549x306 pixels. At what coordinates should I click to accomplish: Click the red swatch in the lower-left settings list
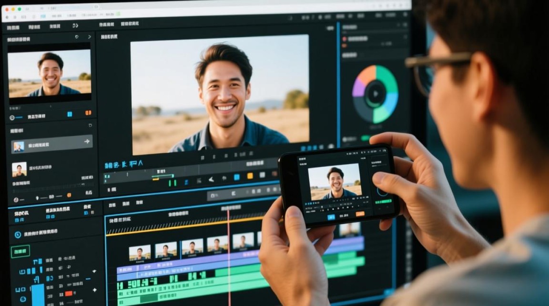pyautogui.click(x=69, y=293)
